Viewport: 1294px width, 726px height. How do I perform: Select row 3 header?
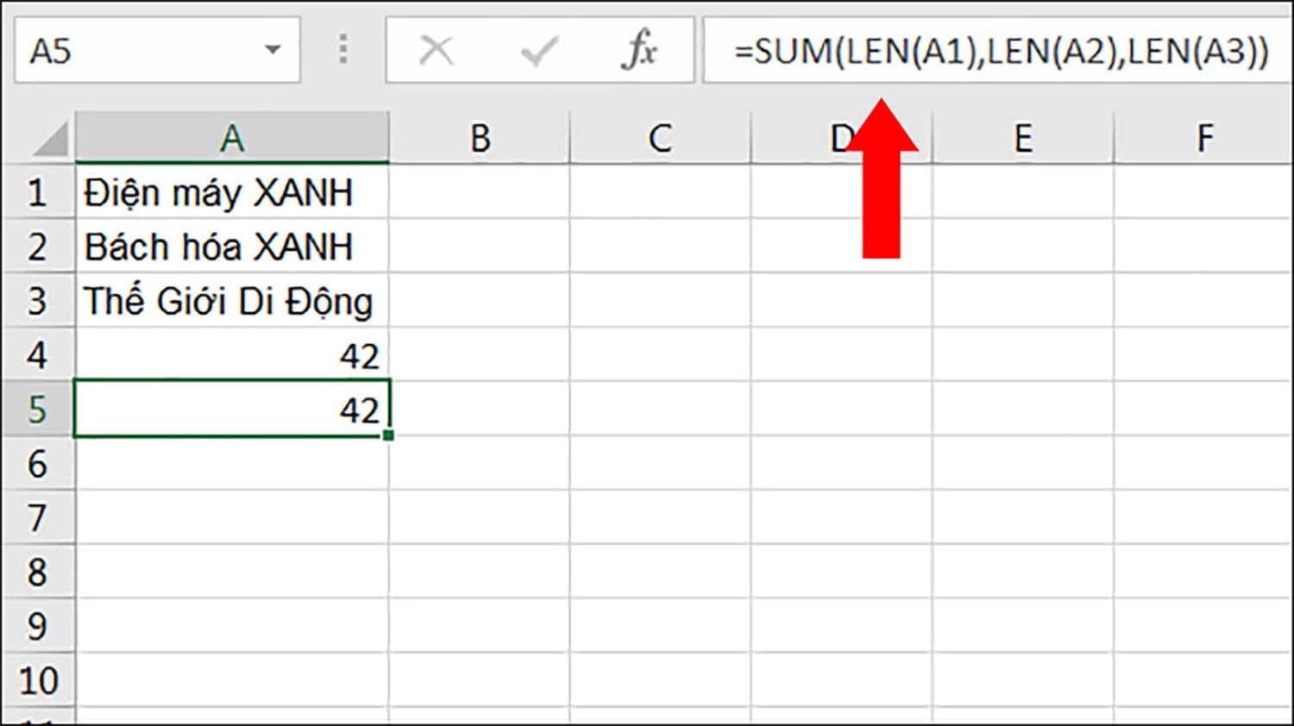[x=37, y=300]
